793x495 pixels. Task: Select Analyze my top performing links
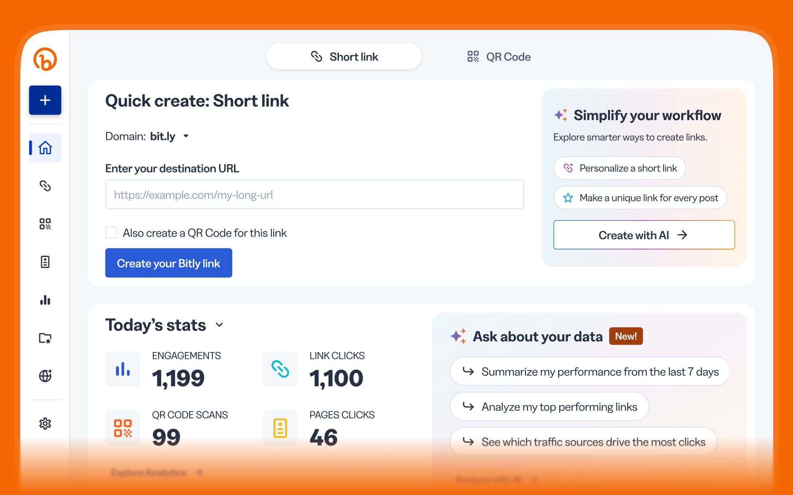549,407
